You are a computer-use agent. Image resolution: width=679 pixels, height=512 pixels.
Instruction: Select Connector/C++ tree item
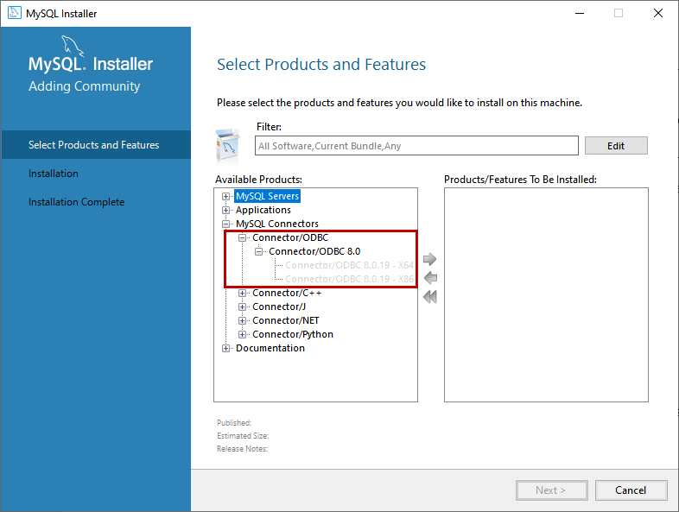(x=287, y=293)
